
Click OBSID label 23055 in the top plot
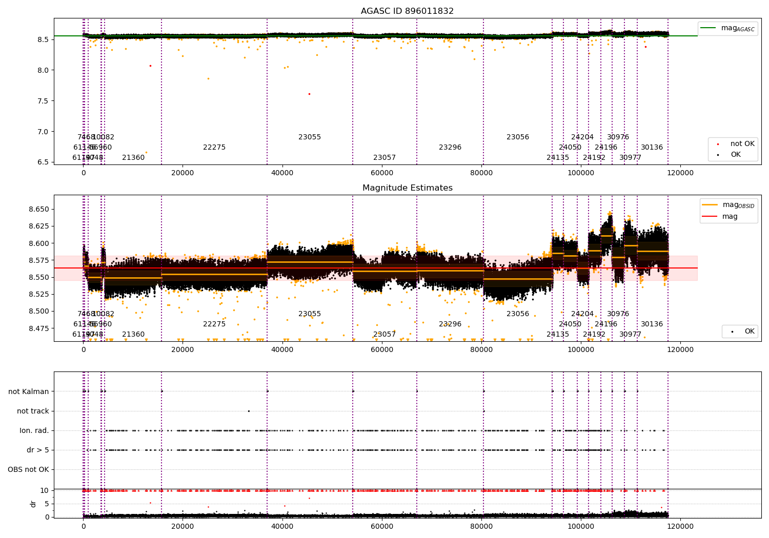(310, 137)
